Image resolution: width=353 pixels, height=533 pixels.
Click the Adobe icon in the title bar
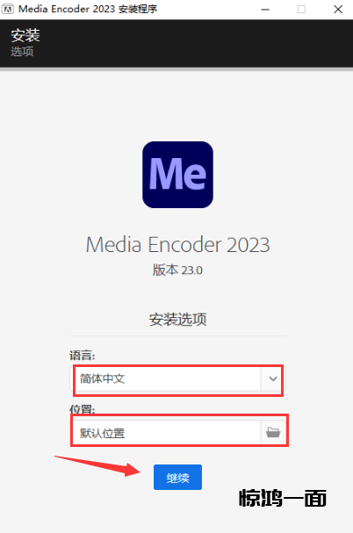(8, 9)
